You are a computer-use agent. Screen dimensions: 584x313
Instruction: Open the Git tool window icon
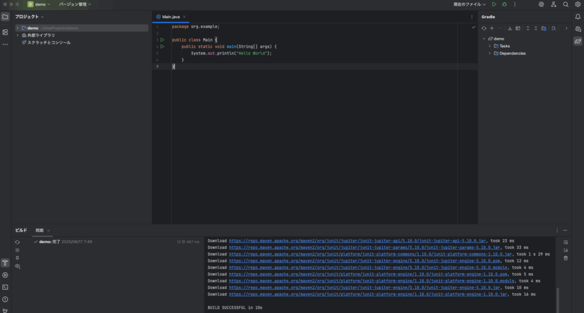coord(5,310)
